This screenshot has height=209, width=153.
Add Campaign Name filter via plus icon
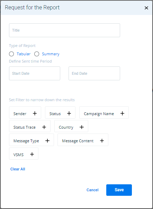pyautogui.click(x=122, y=113)
